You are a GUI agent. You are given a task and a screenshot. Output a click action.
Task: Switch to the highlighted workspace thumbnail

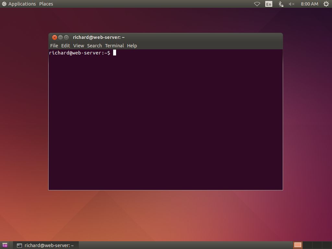(298, 245)
